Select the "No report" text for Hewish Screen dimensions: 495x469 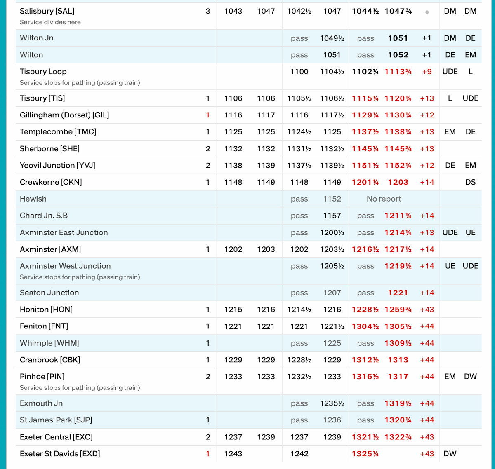point(384,199)
